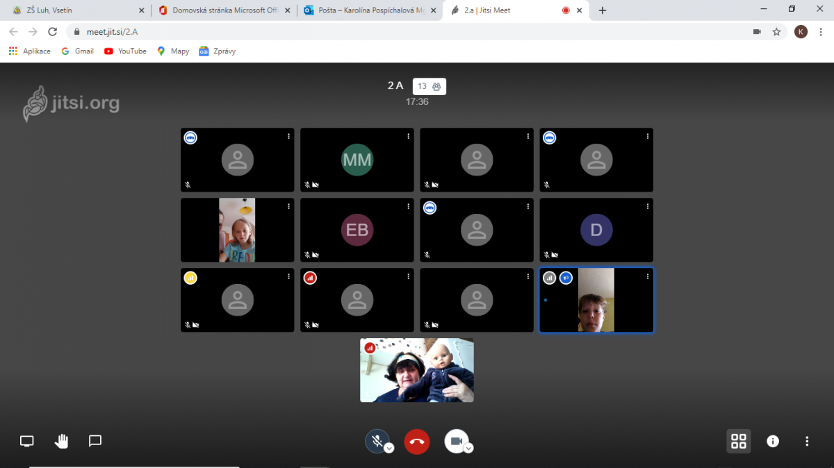Hang up with the red phone button
Viewport: 834px width, 468px height.
417,441
